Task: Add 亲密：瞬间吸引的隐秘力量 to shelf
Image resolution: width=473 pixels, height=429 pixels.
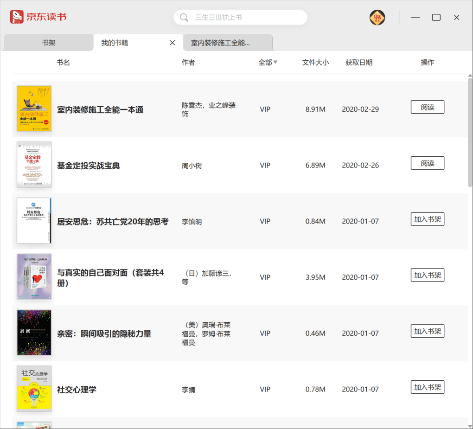Action: pyautogui.click(x=428, y=331)
